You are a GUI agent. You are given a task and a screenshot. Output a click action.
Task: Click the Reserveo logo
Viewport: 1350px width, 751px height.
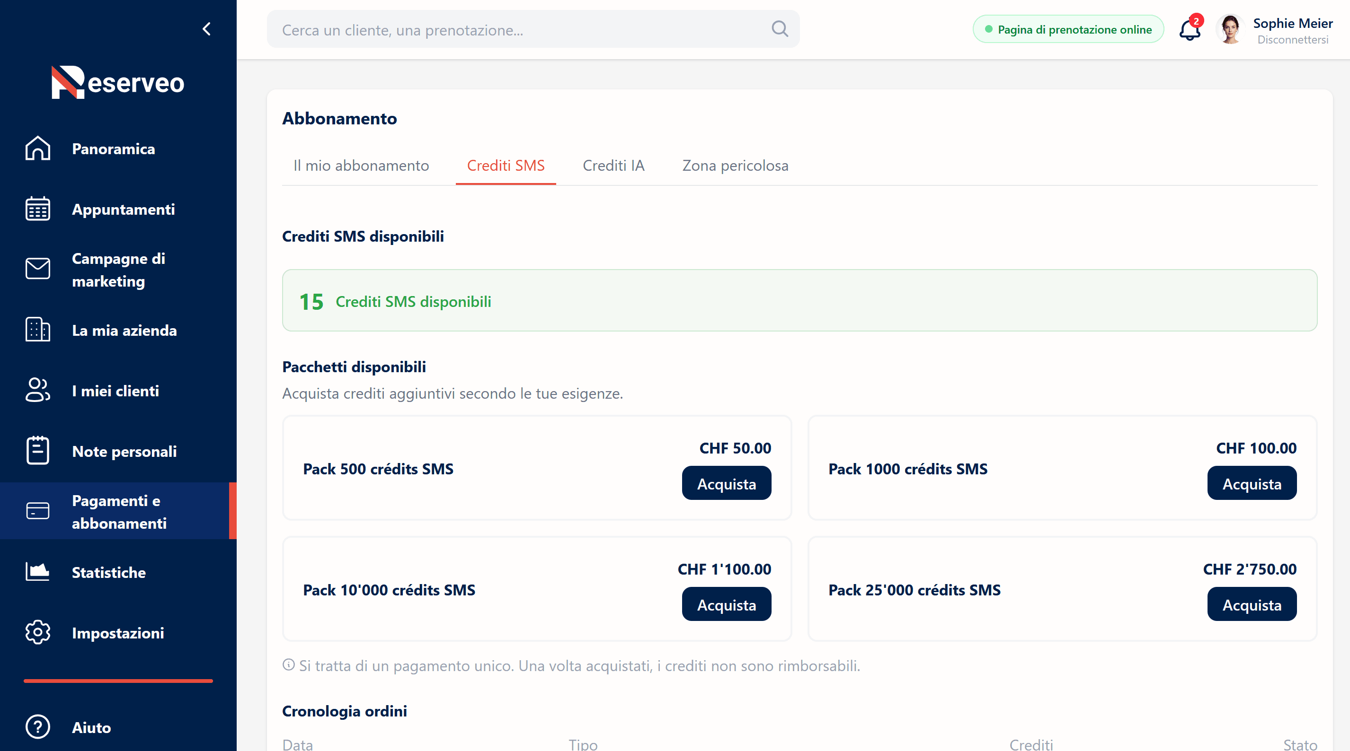point(118,82)
